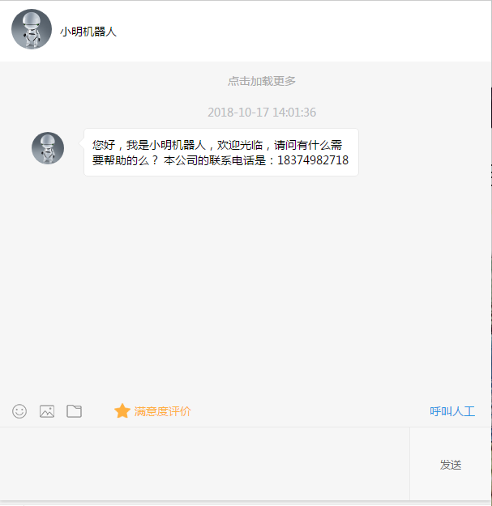Click the 小明机器人 title name
The image size is (492, 506).
click(x=88, y=32)
